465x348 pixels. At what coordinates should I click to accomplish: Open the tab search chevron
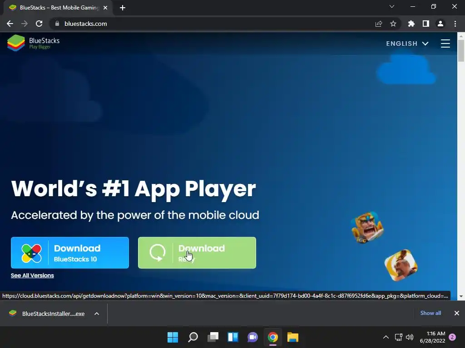click(392, 6)
